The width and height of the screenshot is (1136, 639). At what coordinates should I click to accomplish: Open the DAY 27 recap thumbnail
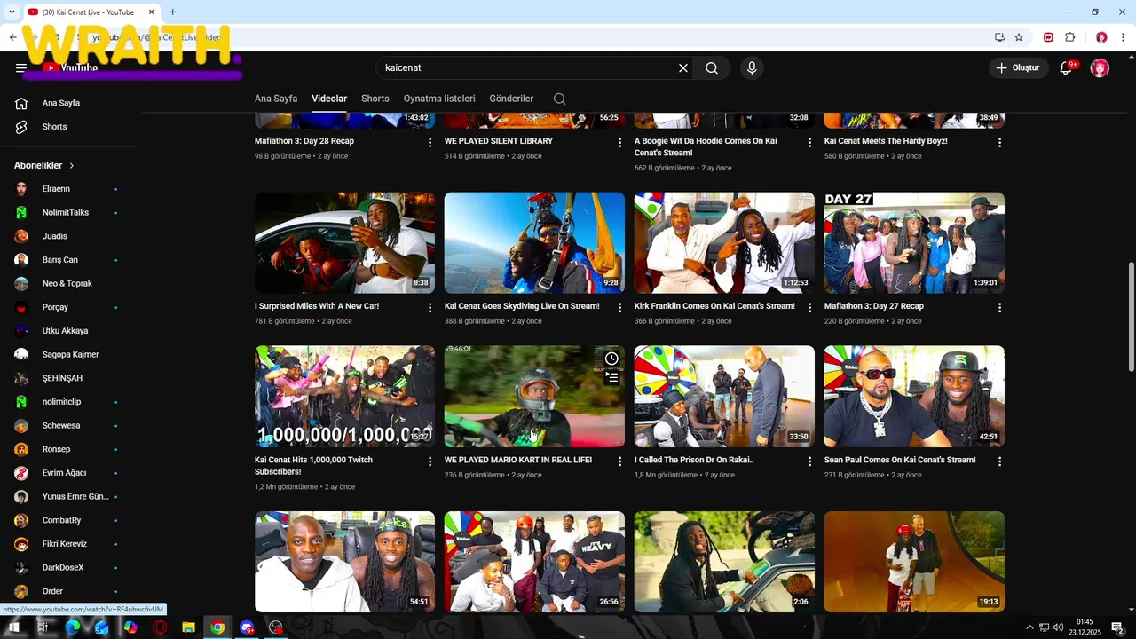pos(914,243)
